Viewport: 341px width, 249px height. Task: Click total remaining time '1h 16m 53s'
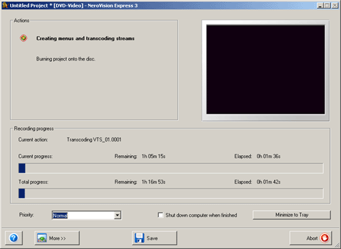tap(153, 182)
